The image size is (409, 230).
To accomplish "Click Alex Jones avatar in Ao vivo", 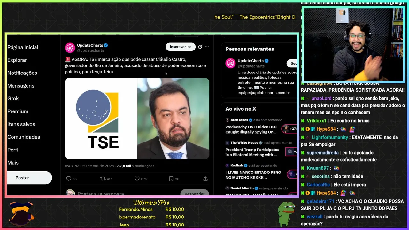I will click(x=228, y=120).
